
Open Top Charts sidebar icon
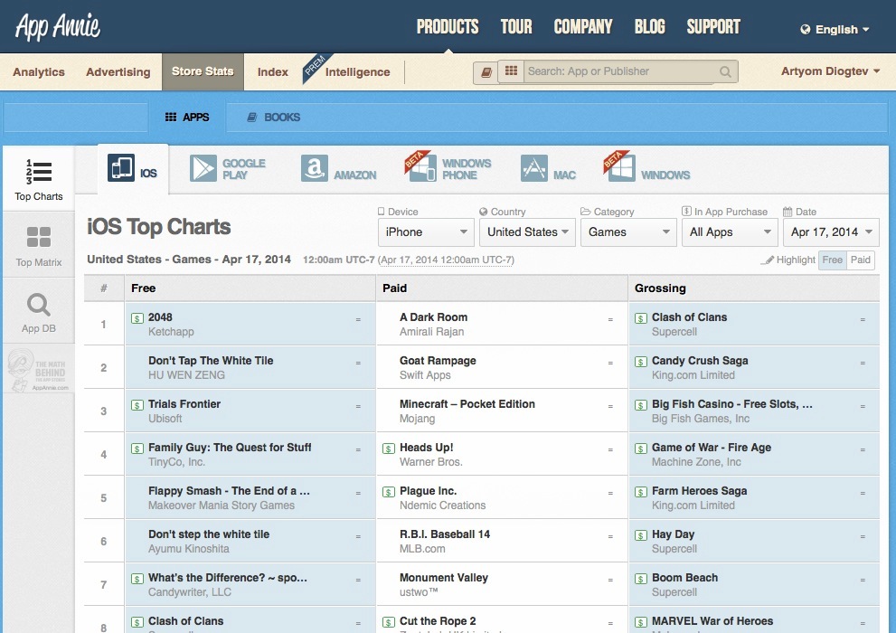tap(38, 172)
